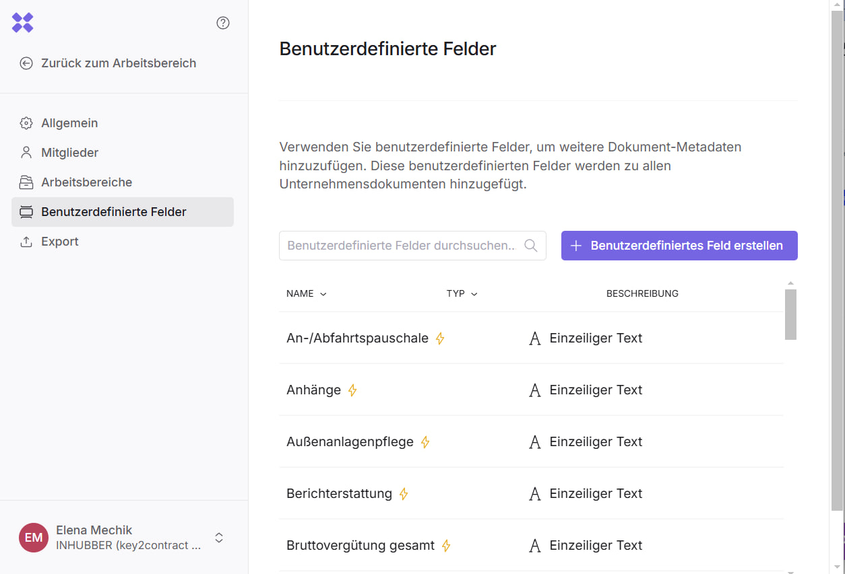Open Arbeitsbereiche in sidebar
845x574 pixels.
pos(86,182)
